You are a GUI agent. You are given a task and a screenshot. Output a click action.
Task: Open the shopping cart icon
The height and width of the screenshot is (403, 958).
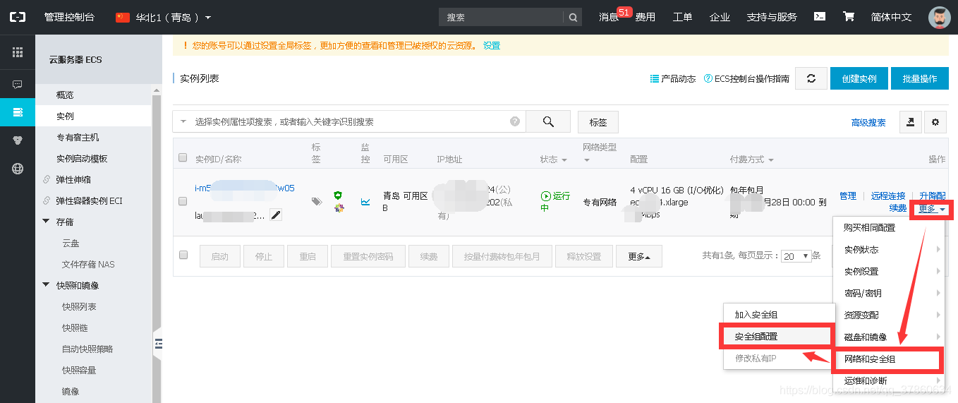tap(849, 16)
